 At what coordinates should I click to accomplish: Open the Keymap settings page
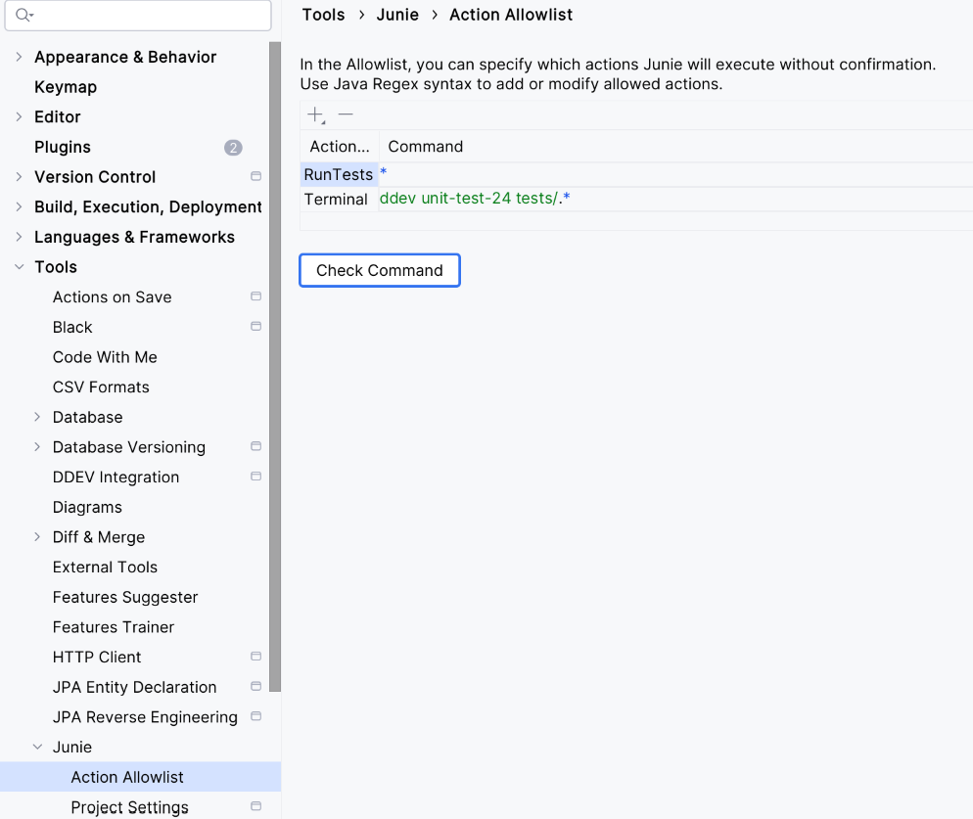coord(66,87)
